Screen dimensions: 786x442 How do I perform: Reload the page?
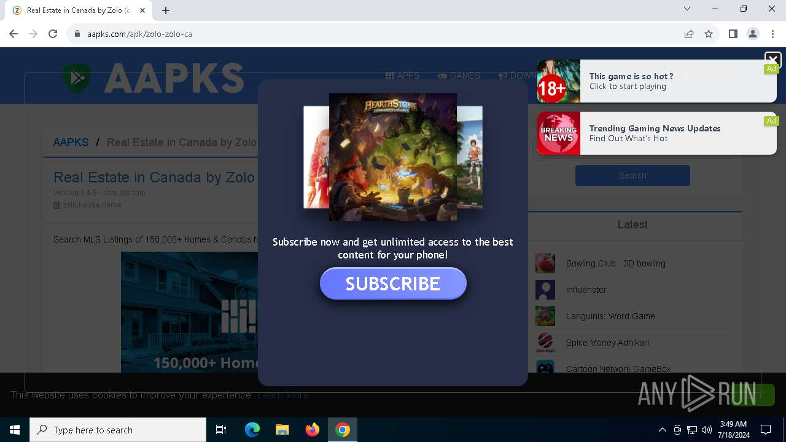click(53, 34)
